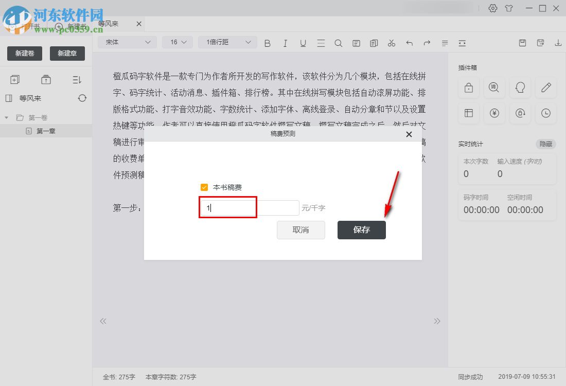Open the character profile plugin
The image size is (566, 386).
520,87
